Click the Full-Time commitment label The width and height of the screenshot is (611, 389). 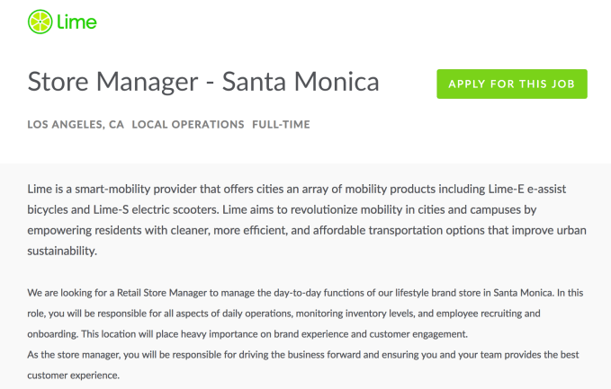pos(281,125)
